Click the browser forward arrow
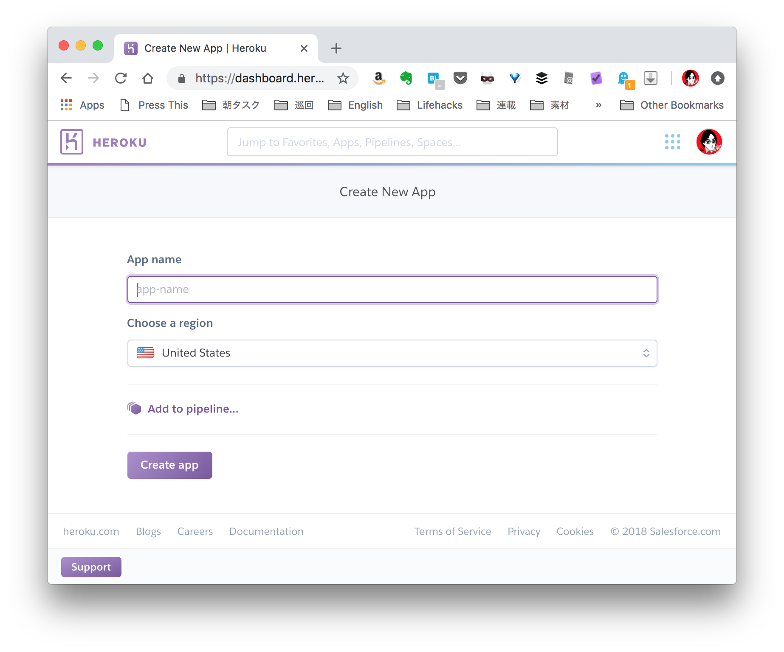 (93, 78)
